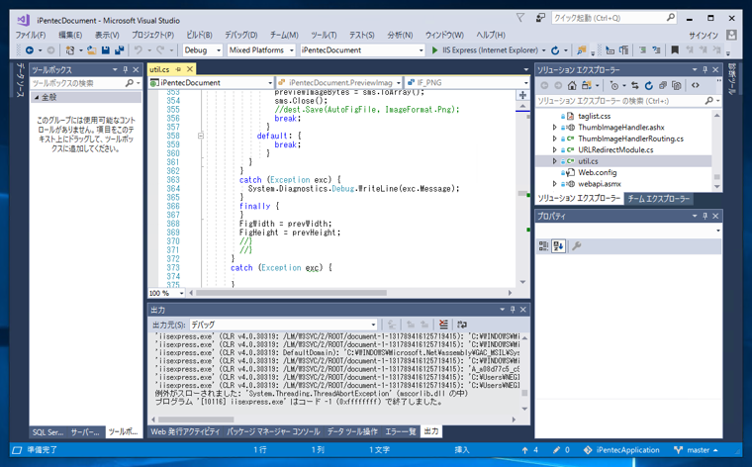This screenshot has width=752, height=467.
Task: Click the browser refresh icon in toolbar
Action: coord(555,49)
